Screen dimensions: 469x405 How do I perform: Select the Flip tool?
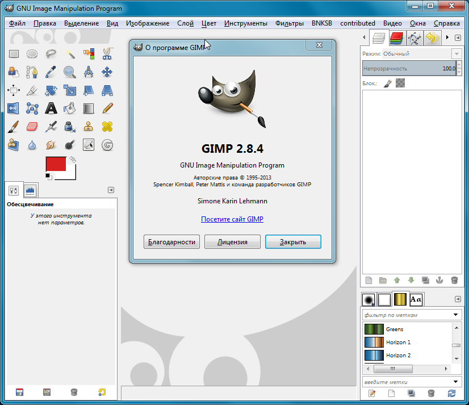tap(14, 108)
